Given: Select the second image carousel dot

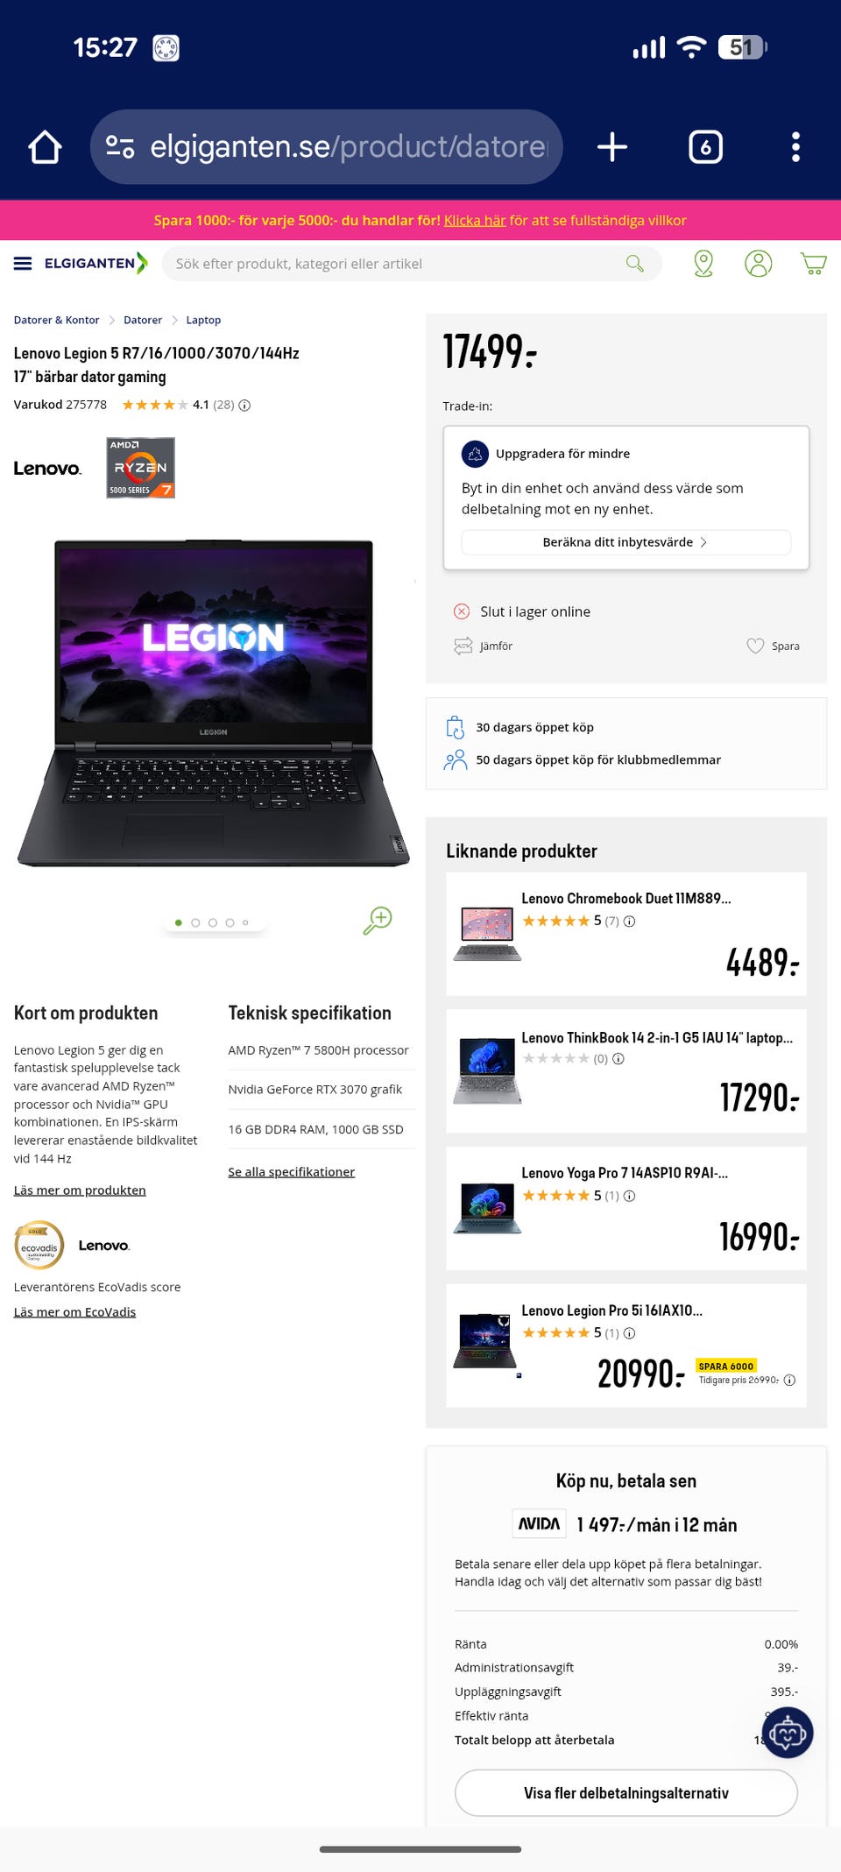Looking at the screenshot, I should coord(195,922).
